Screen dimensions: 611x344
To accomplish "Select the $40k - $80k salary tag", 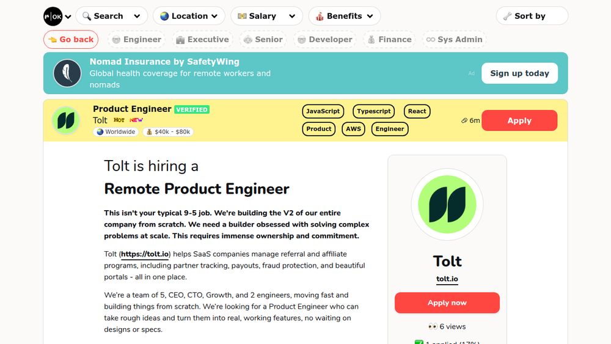I will click(168, 132).
